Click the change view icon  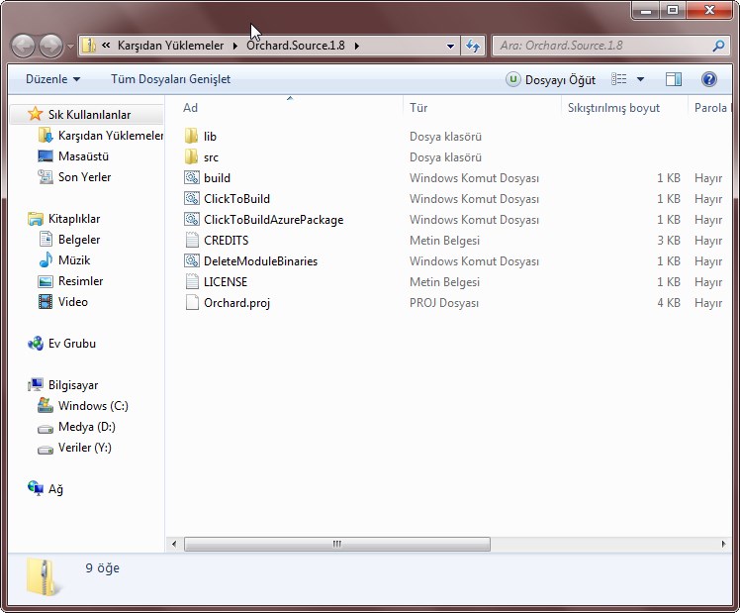(x=619, y=79)
